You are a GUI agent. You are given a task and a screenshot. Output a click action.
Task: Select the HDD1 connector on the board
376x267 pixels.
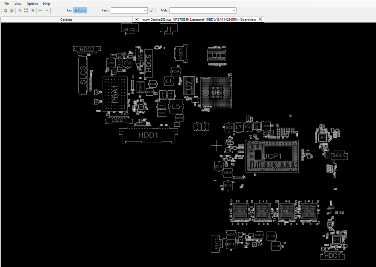pos(148,135)
